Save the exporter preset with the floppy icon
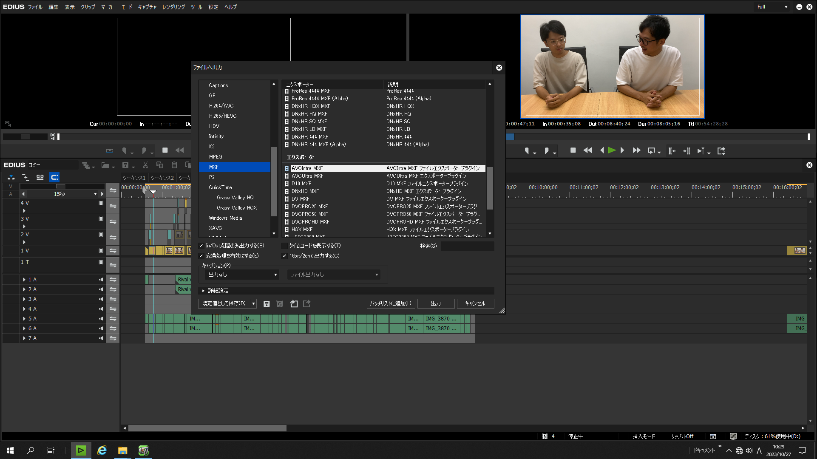 coord(267,303)
